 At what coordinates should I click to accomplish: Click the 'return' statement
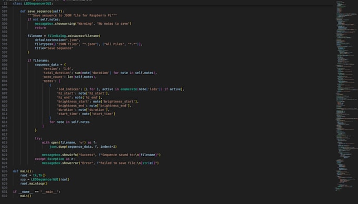(40, 27)
